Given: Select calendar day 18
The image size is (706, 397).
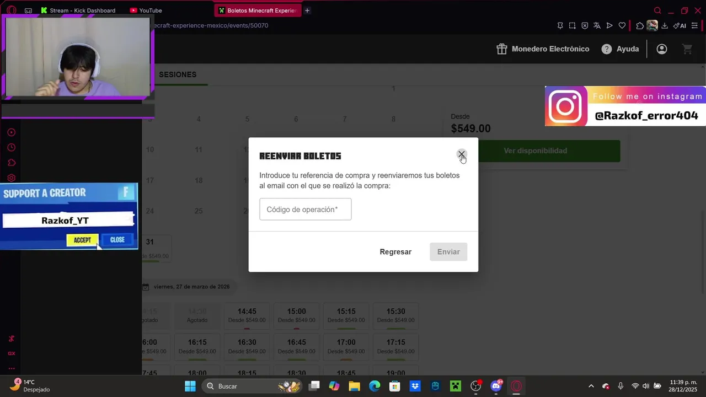Looking at the screenshot, I should click(x=199, y=180).
